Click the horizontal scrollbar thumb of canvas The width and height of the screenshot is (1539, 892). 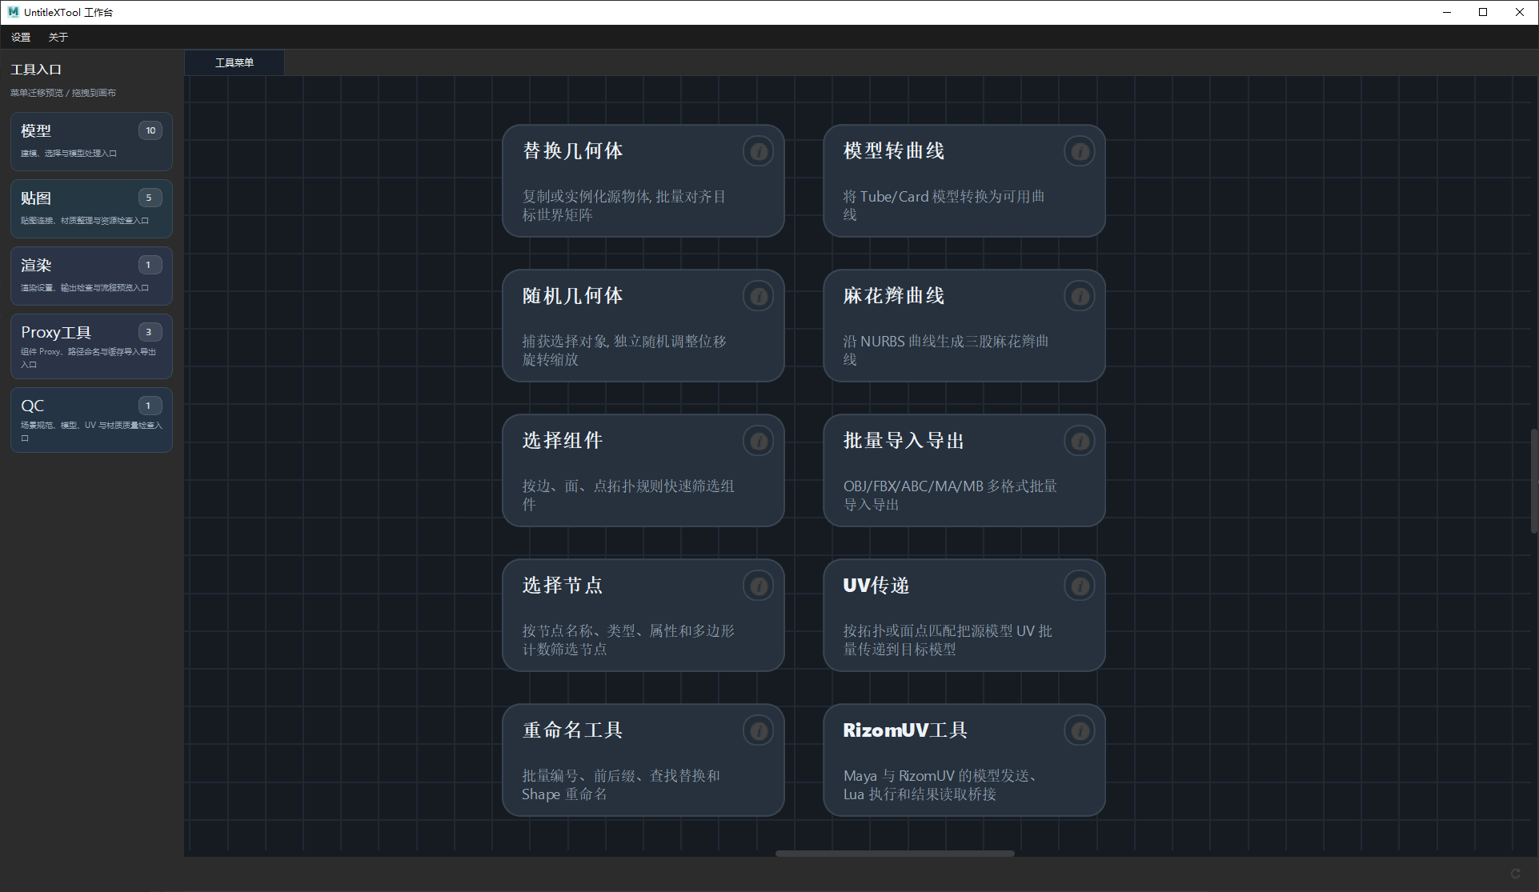click(x=895, y=853)
